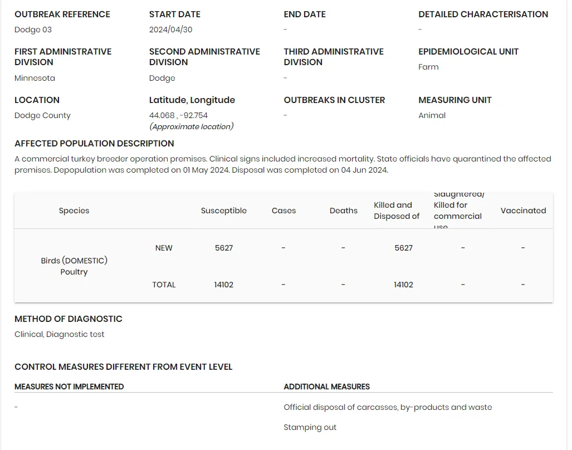Click the Birds (DOMESTIC) Poultry species cell

pos(74,266)
